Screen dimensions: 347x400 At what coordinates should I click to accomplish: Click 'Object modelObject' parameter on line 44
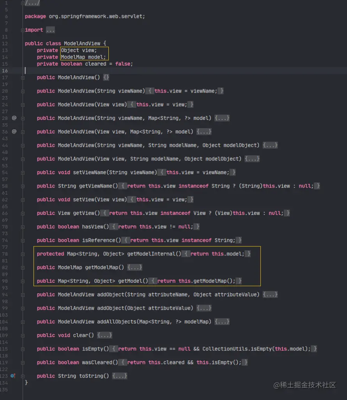tap(229, 145)
